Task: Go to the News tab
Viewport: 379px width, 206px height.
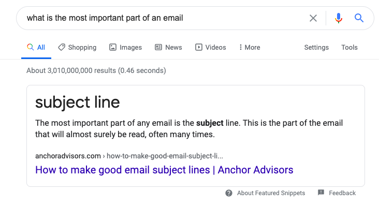Action: click(x=168, y=47)
